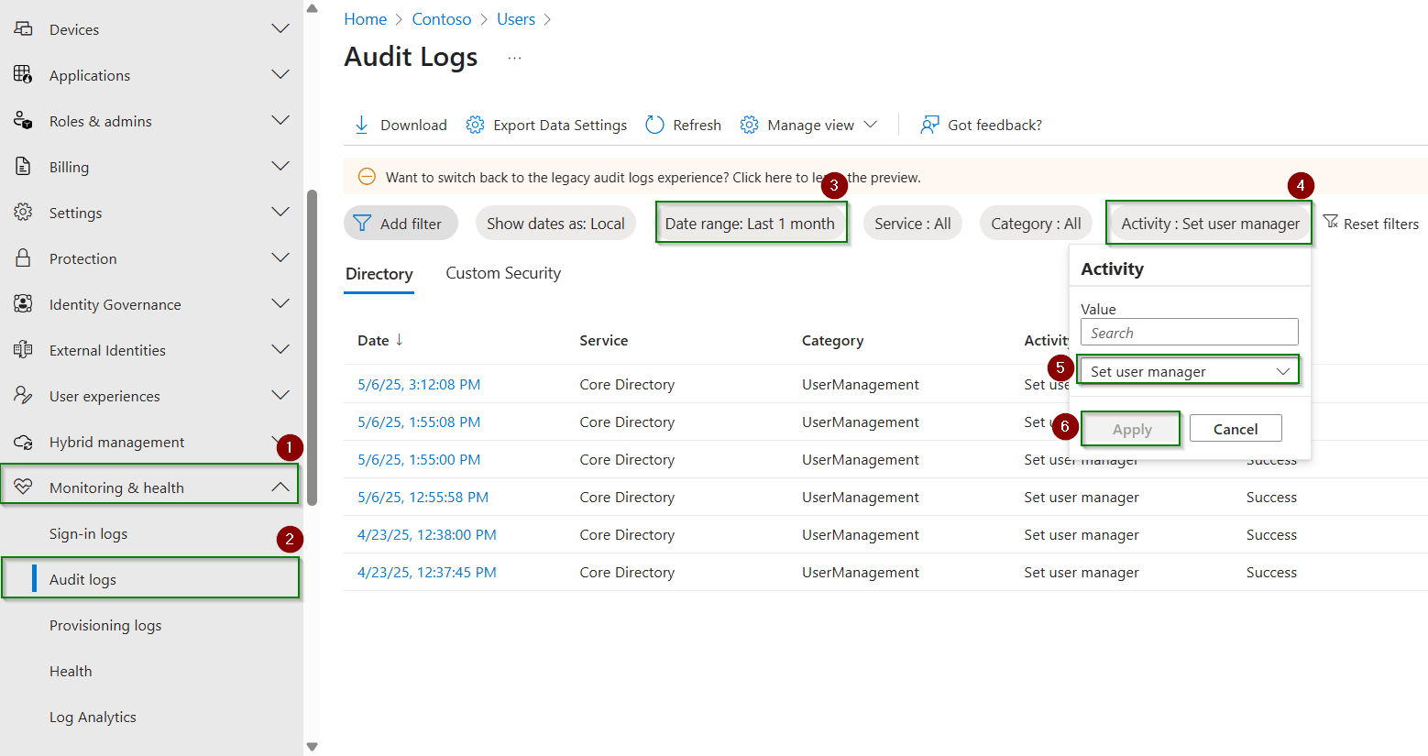The width and height of the screenshot is (1428, 756).
Task: Click the Got feedback? icon
Action: [x=930, y=125]
